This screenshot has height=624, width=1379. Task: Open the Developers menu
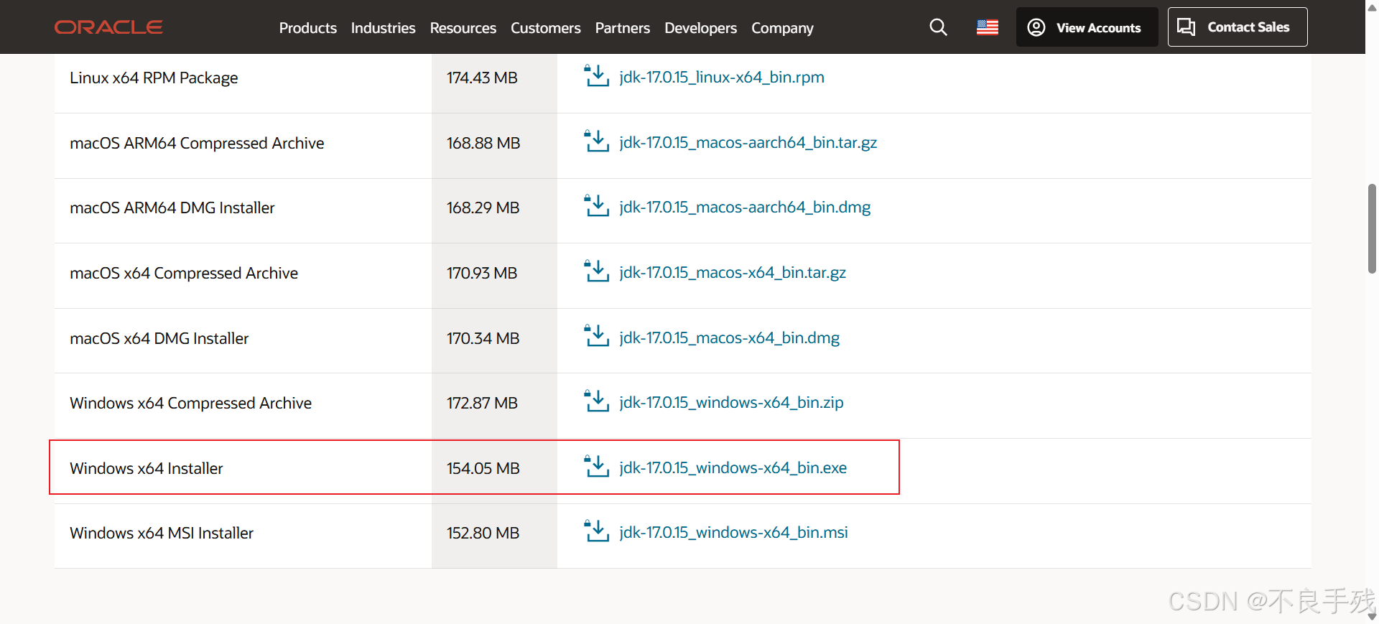[x=700, y=28]
